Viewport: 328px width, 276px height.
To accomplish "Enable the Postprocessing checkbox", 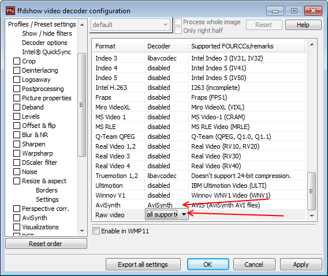I will [17, 89].
